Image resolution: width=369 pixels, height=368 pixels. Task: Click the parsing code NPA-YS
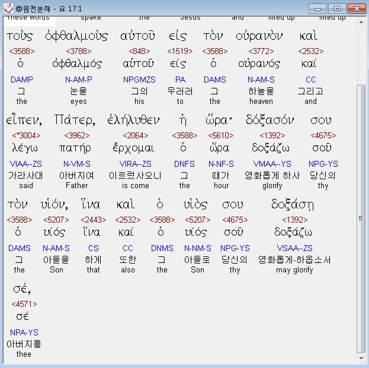pos(24,332)
